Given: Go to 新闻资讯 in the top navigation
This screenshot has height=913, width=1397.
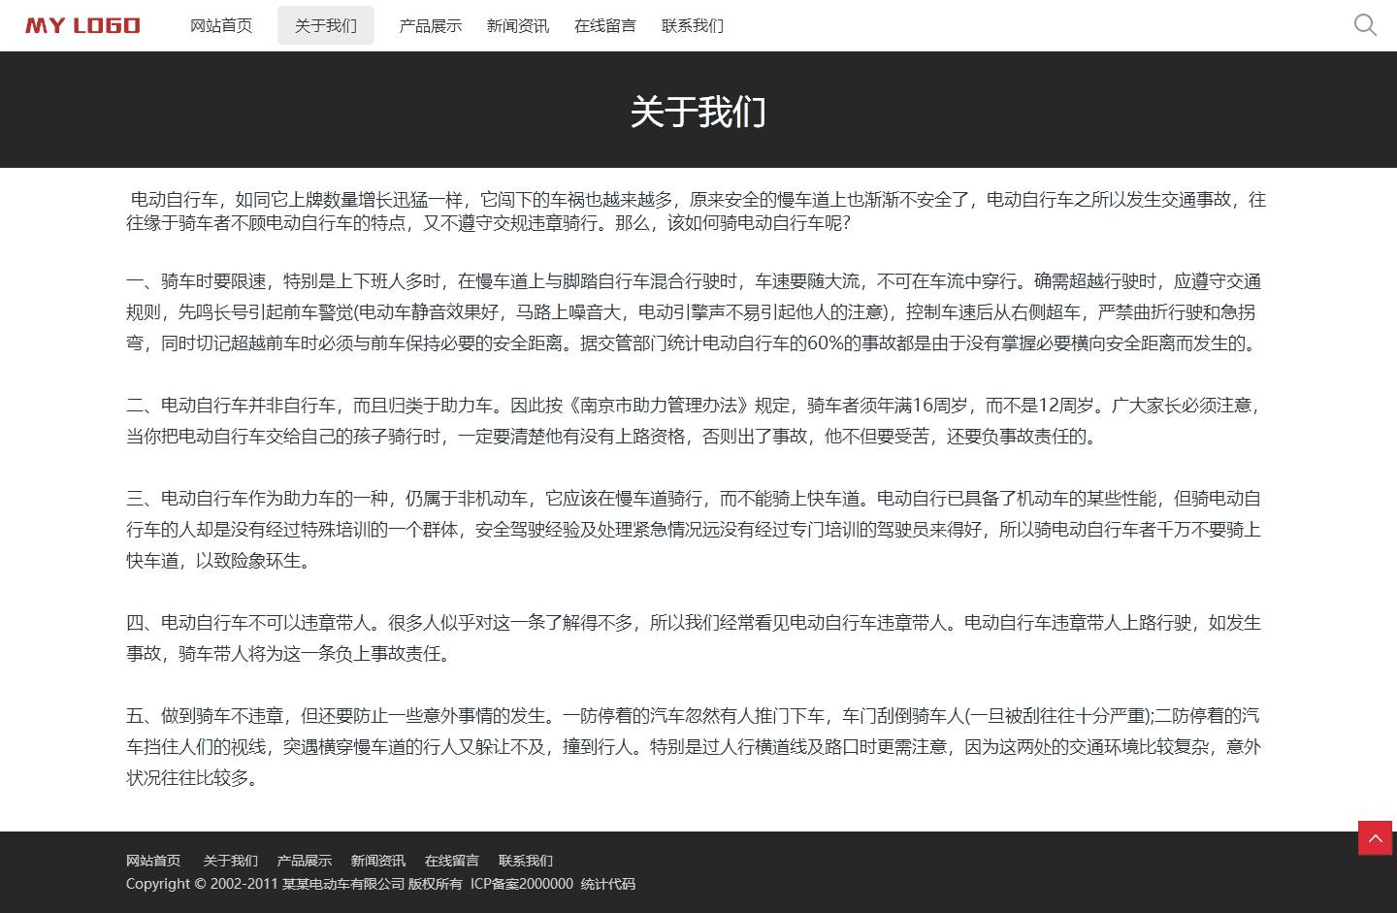Looking at the screenshot, I should (518, 25).
